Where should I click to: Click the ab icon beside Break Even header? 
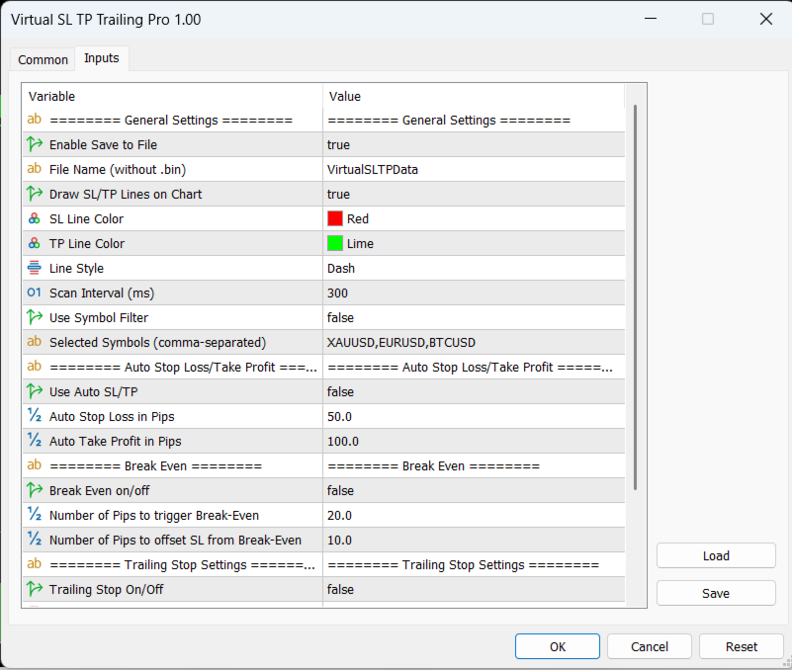35,465
